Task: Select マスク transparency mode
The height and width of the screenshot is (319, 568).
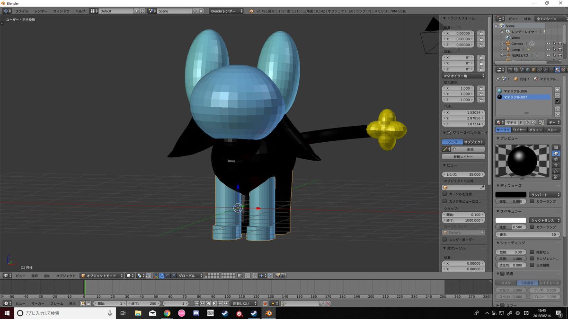Action: (x=506, y=283)
